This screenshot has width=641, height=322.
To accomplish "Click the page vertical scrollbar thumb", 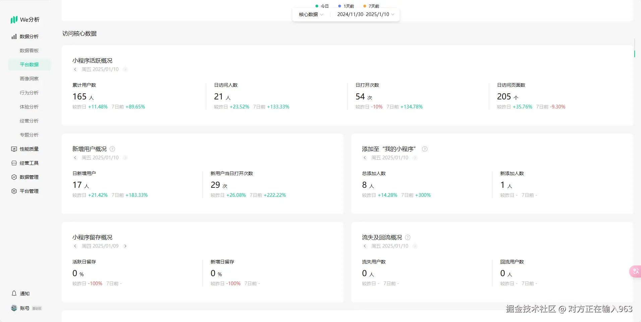I will pyautogui.click(x=635, y=54).
